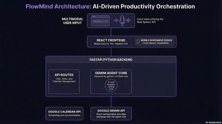This screenshot has width=222, height=124.
Task: Click 'Responsive UI, Vite, Tailwind CSS' text
Action: pyautogui.click(x=111, y=44)
